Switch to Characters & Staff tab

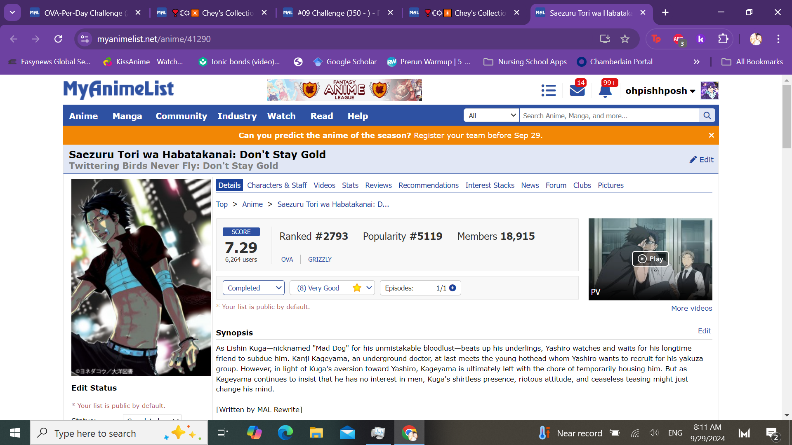tap(277, 185)
